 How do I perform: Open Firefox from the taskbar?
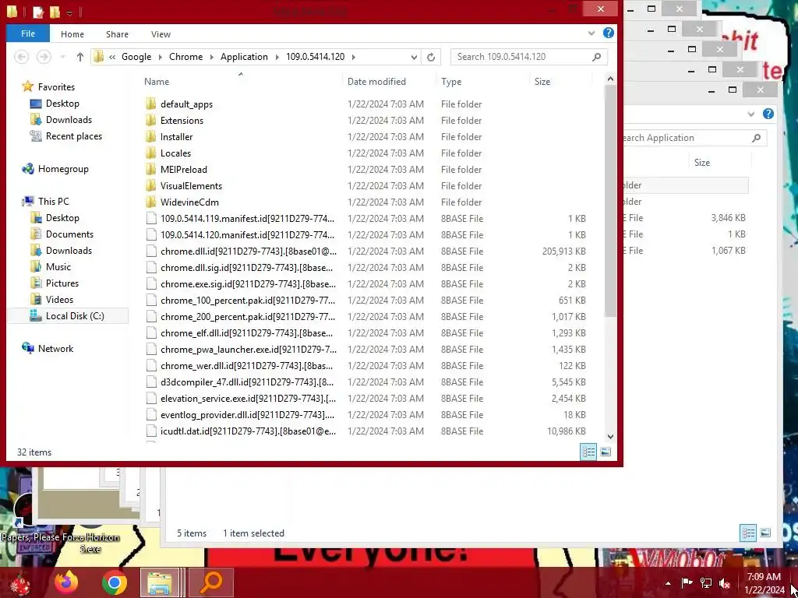pyautogui.click(x=66, y=582)
